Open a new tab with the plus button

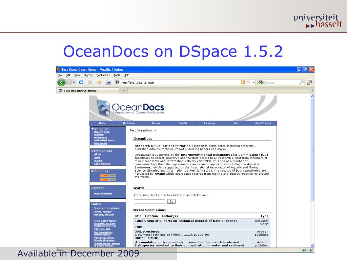coord(124,91)
